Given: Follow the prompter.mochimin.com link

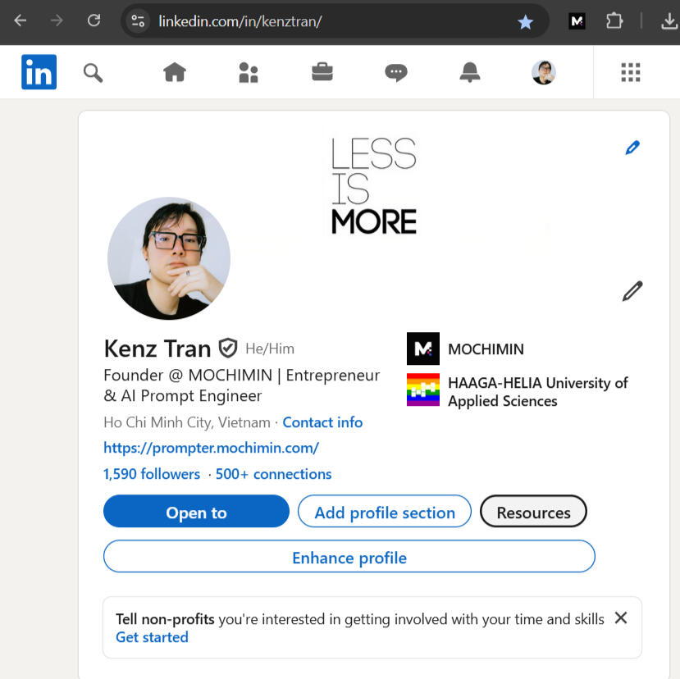Looking at the screenshot, I should click(211, 448).
